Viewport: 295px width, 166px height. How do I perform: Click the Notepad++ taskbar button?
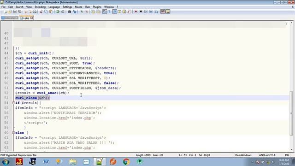(x=100, y=162)
